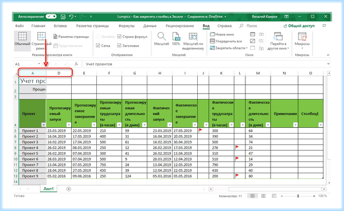
Task: Click the insert function fx icon
Action: click(76, 64)
